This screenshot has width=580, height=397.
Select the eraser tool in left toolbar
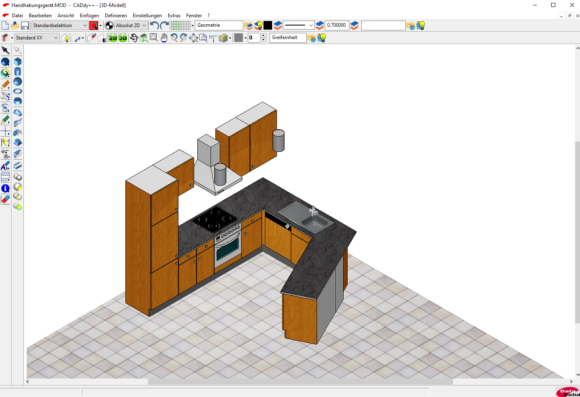[x=5, y=200]
